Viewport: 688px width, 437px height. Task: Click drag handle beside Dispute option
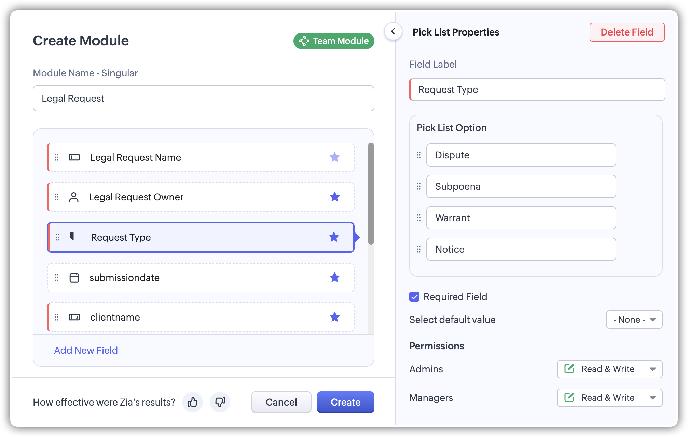419,155
